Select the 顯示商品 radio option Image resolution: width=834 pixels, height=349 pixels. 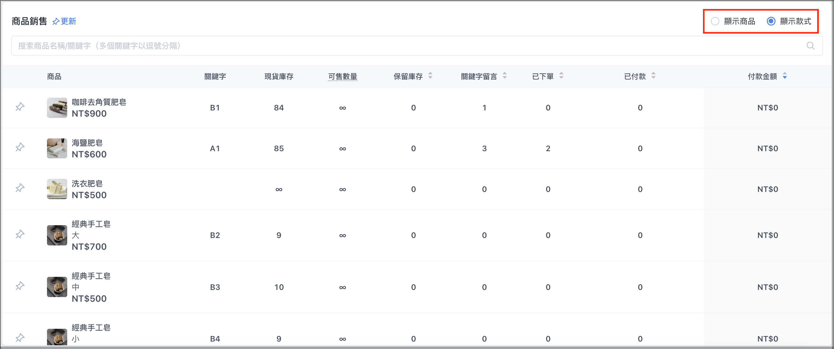pyautogui.click(x=715, y=21)
